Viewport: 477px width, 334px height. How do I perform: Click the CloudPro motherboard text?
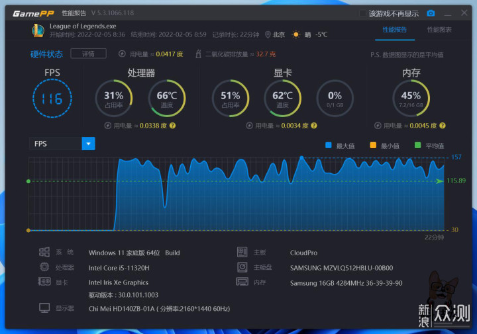tap(303, 253)
